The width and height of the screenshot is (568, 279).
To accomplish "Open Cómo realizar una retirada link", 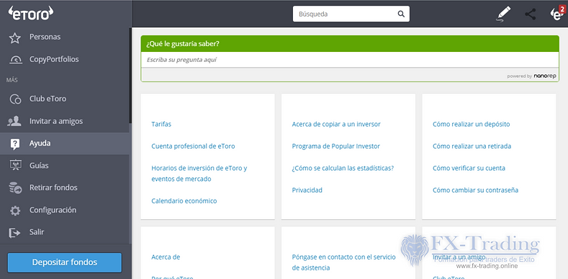I will (472, 146).
